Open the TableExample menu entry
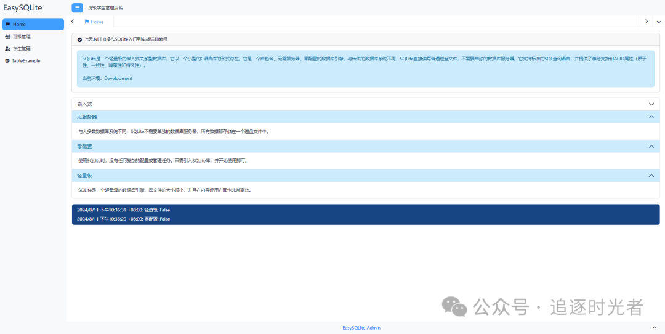This screenshot has width=665, height=334. [x=26, y=60]
